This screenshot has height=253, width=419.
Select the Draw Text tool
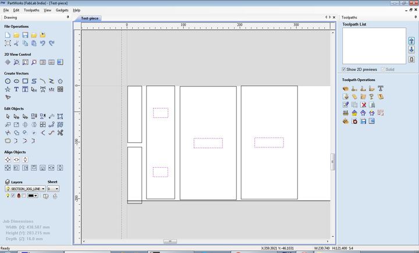pos(16,89)
